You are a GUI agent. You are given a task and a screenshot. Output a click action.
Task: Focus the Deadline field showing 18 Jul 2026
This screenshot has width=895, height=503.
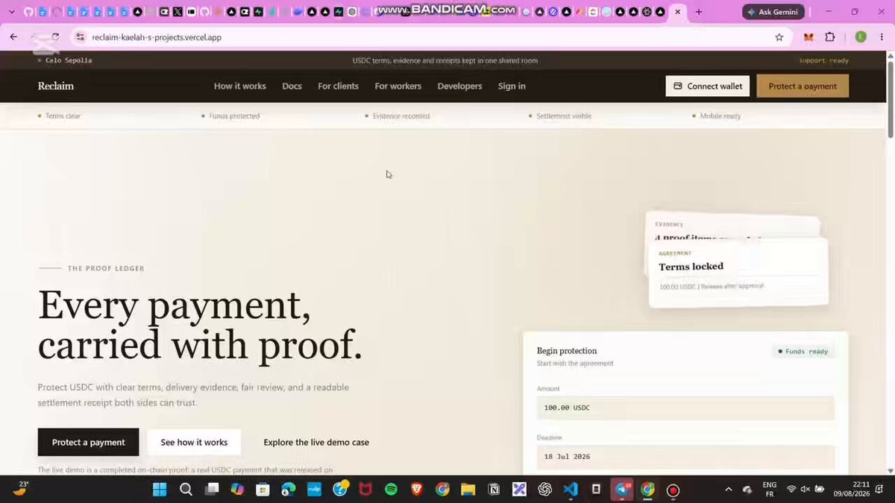[x=685, y=456]
